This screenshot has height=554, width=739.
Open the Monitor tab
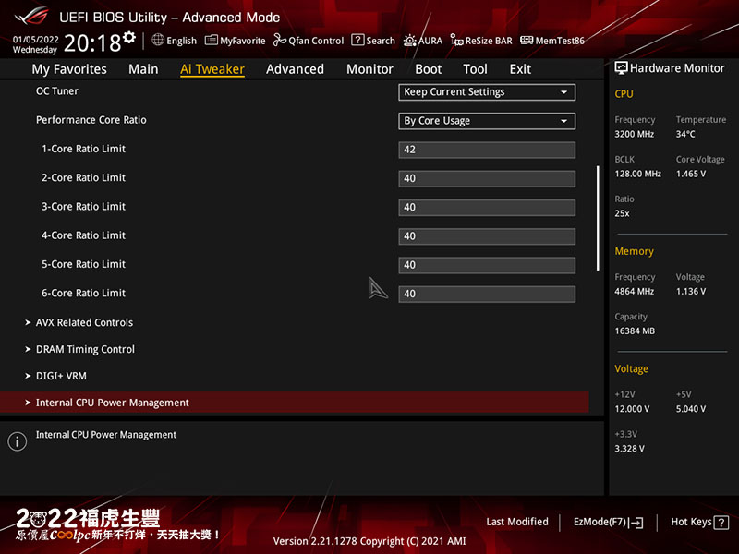[369, 69]
